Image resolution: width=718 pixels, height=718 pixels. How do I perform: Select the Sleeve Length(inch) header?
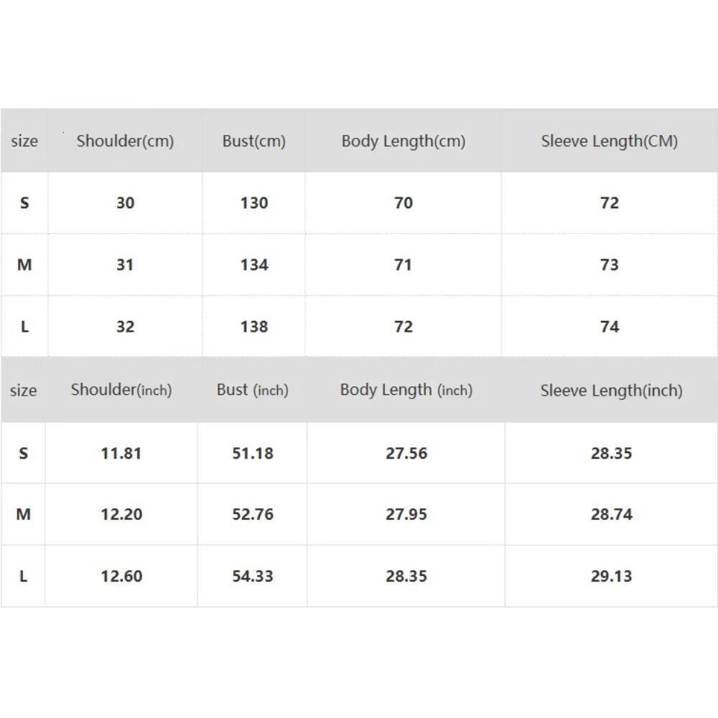pos(611,391)
